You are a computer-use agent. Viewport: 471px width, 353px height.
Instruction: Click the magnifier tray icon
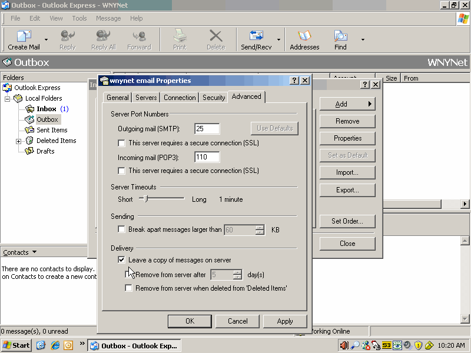tap(355, 345)
